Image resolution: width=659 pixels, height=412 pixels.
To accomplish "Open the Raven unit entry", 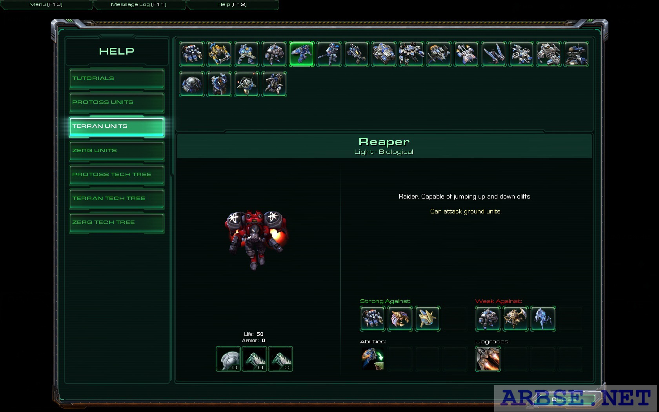I will 521,54.
